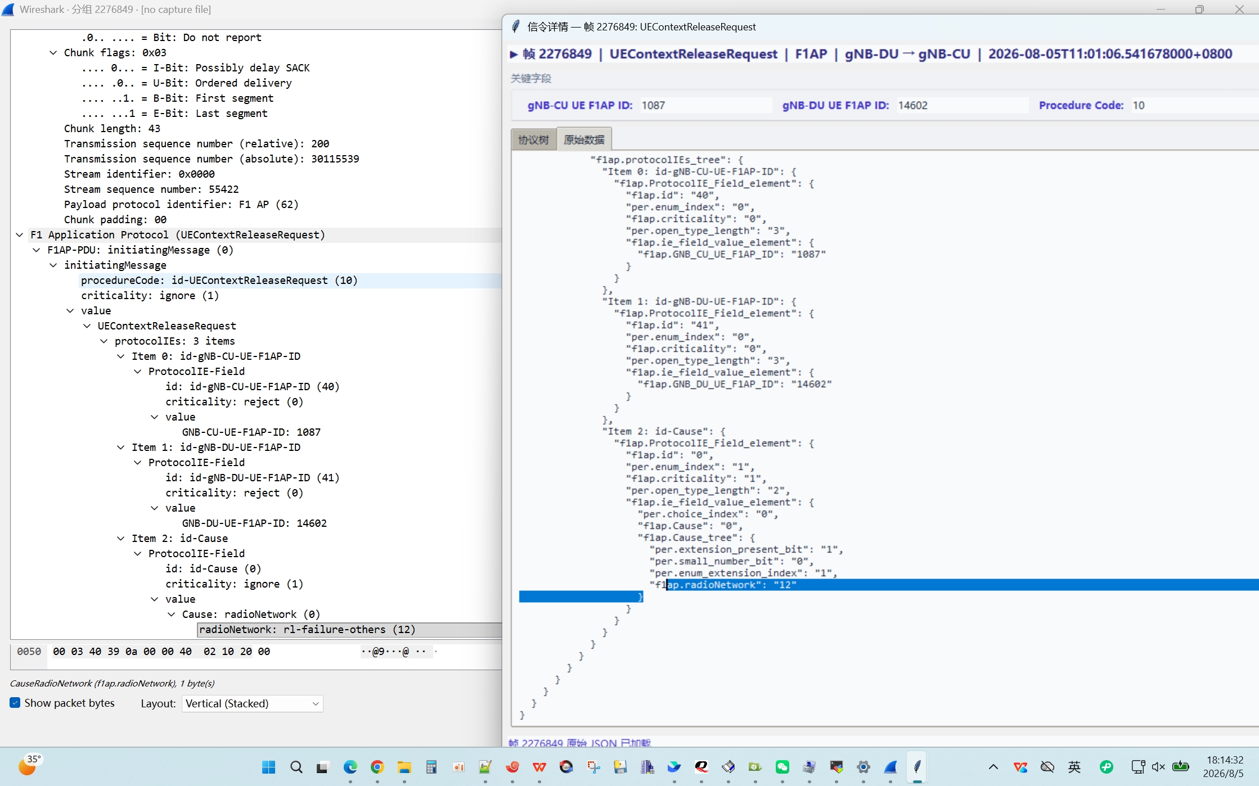
Task: Collapse Item 1: id-gNB-DU-UE-F1AP-ID
Action: tap(120, 447)
